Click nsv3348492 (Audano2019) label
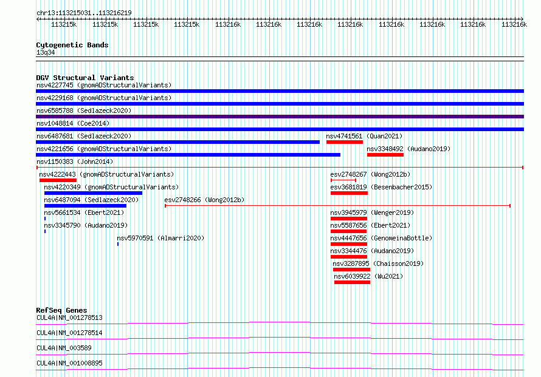 click(x=408, y=149)
